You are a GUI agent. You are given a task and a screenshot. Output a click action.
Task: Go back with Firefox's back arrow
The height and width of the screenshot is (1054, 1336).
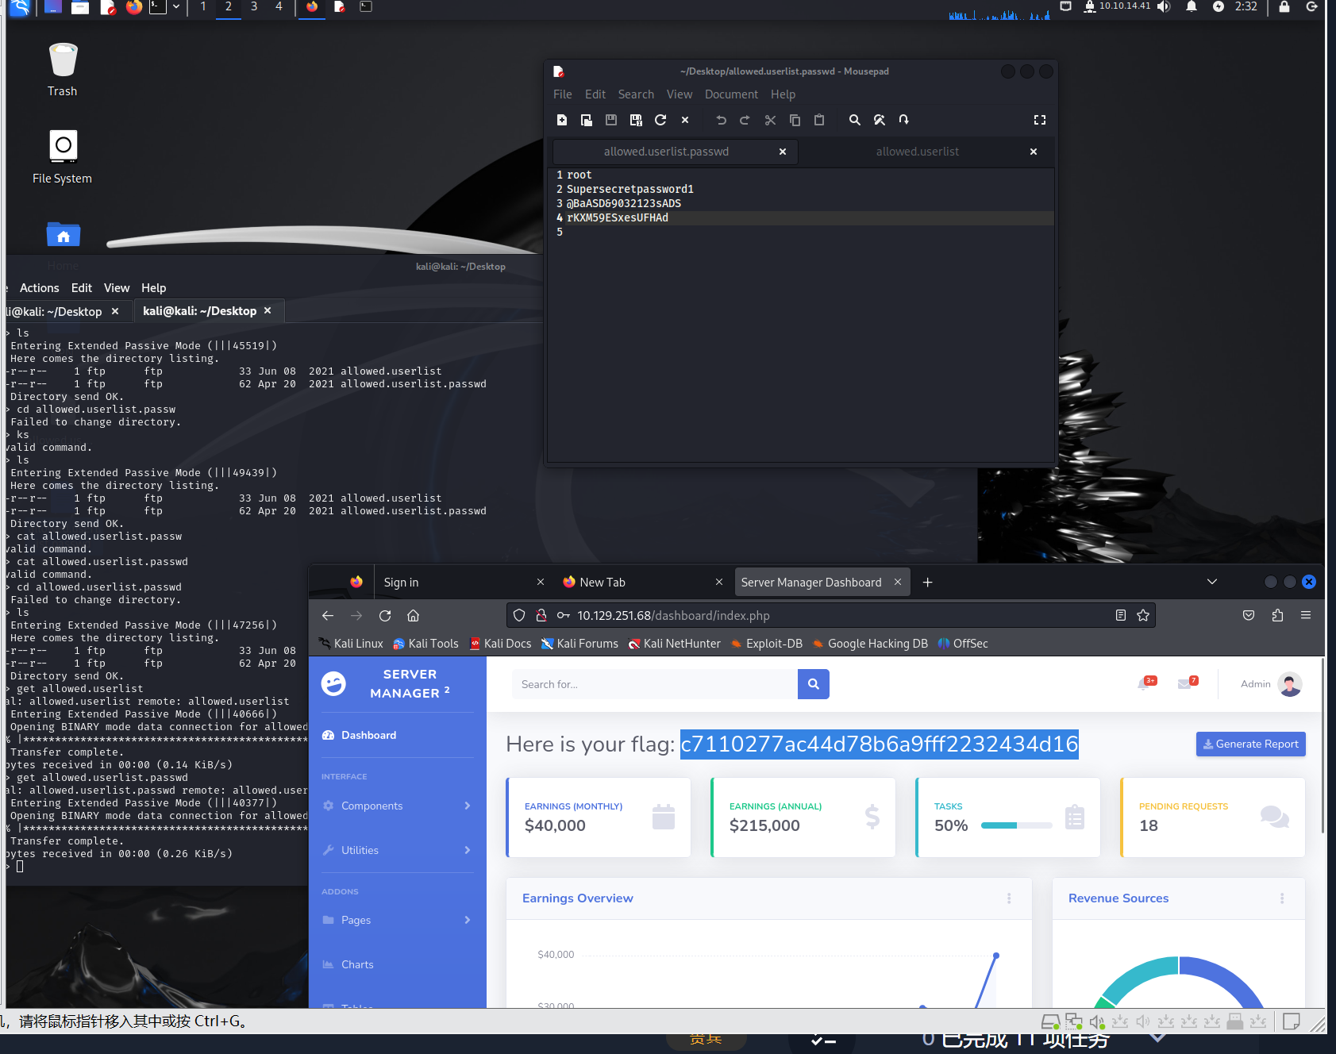328,615
